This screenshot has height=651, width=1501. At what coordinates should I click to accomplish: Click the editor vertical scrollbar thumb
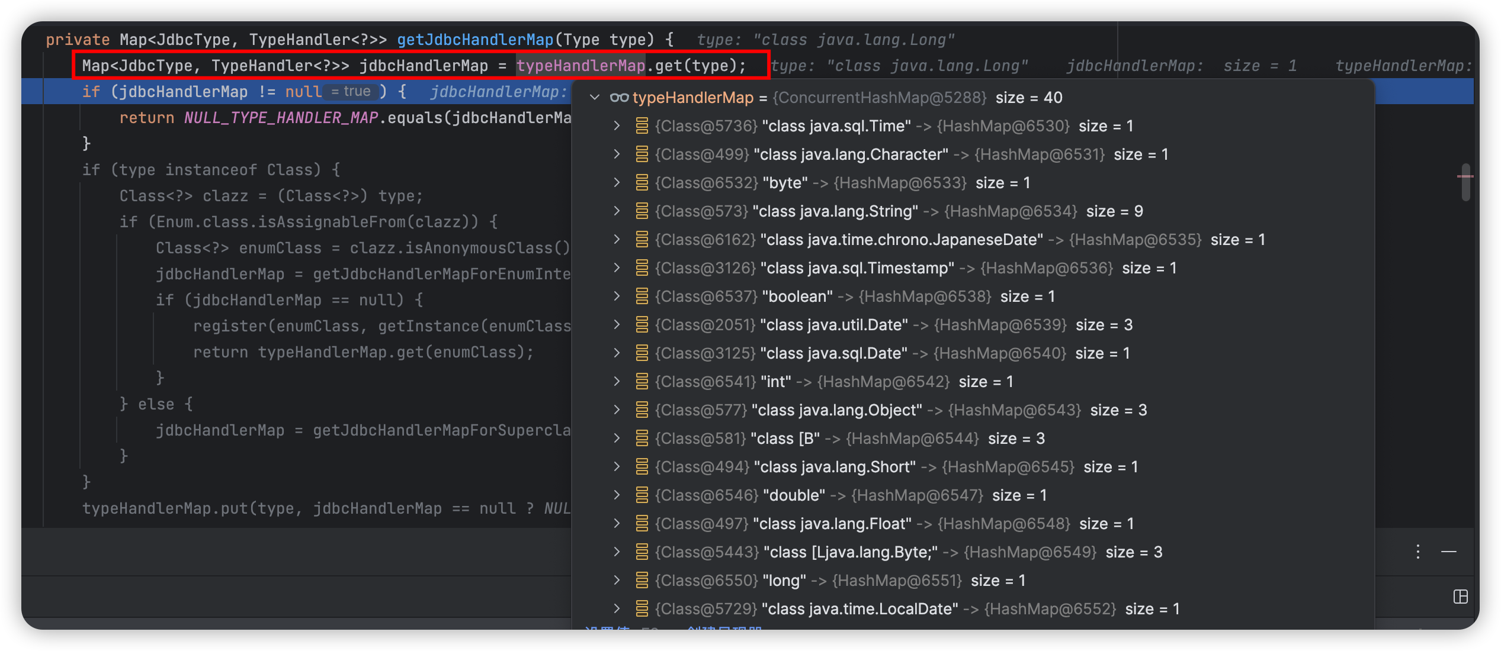click(x=1465, y=182)
